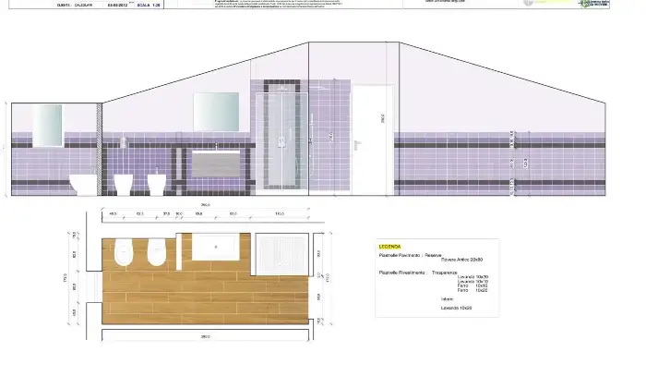646x388 pixels.
Task: Select the large mirror above the vanity cabinet
Action: tap(216, 112)
